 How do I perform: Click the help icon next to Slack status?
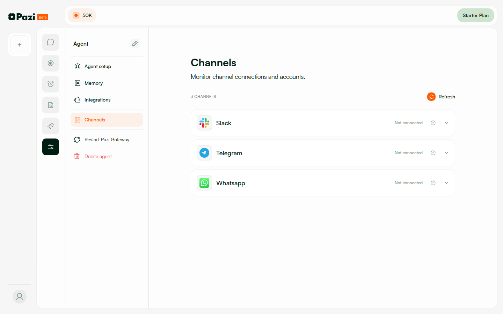tap(433, 123)
